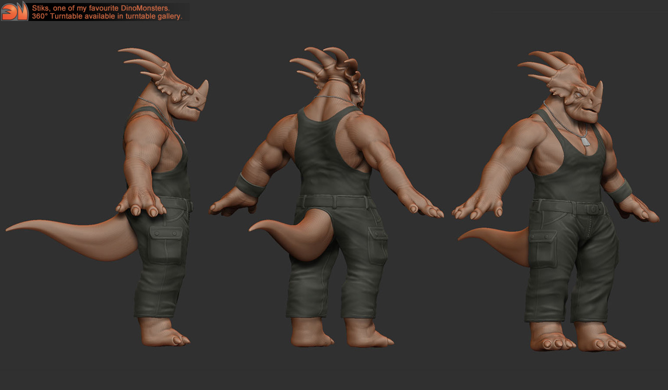Click the caption line "Stiks, one of my favourite DinoMonsters."
Image resolution: width=668 pixels, height=390 pixels.
pos(101,8)
